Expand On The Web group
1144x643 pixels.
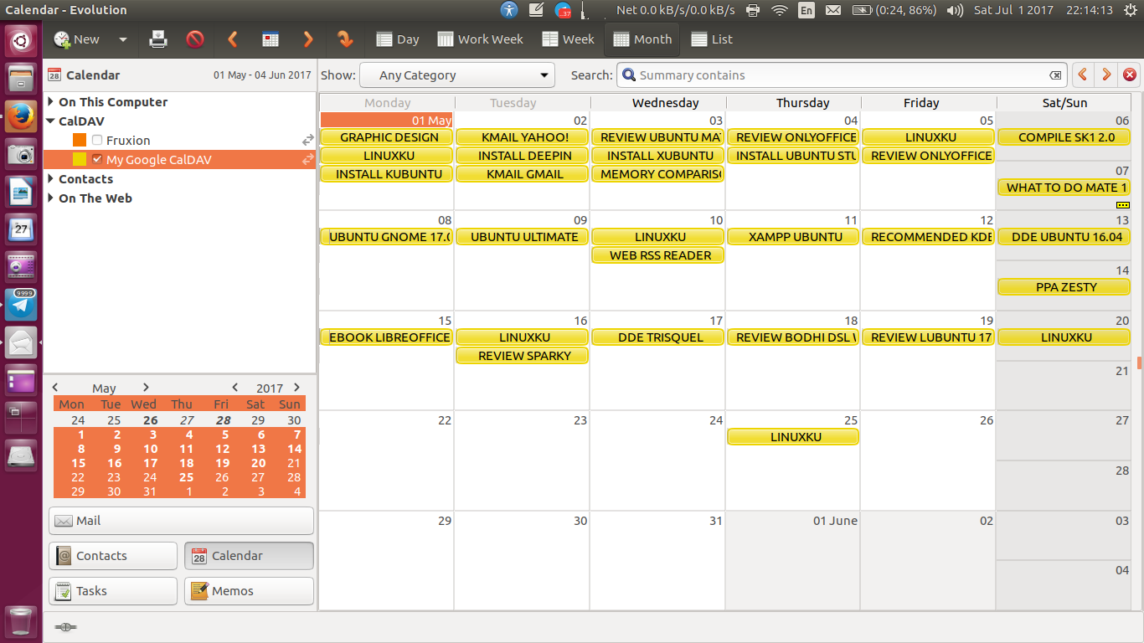click(x=51, y=198)
